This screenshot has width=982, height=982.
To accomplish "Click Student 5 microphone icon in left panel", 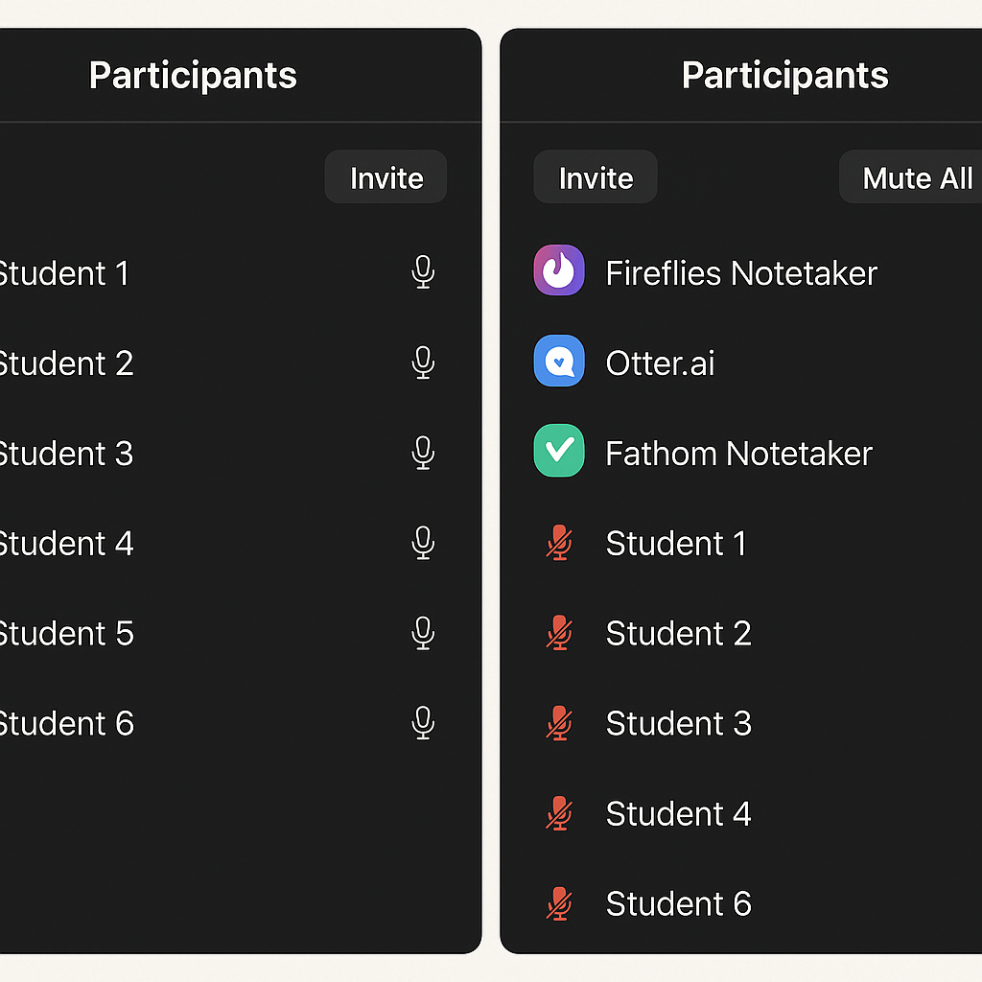I will coord(423,633).
